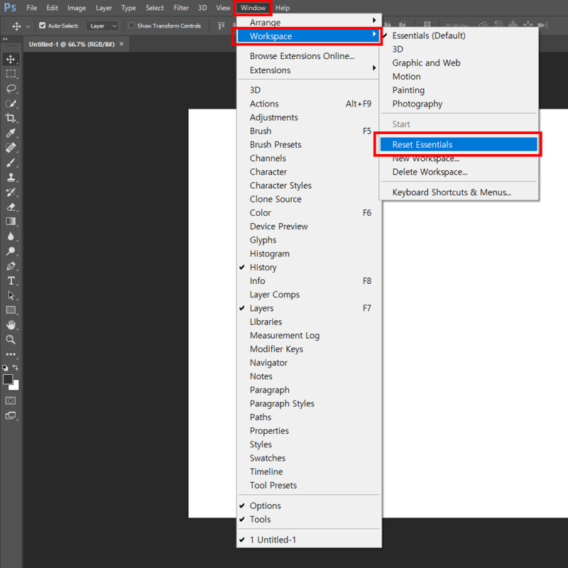Select the Pen tool

click(x=11, y=266)
